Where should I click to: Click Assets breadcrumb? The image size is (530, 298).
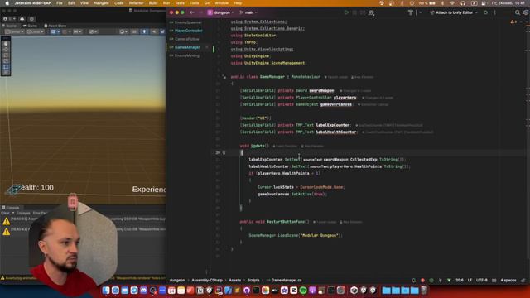coord(235,280)
